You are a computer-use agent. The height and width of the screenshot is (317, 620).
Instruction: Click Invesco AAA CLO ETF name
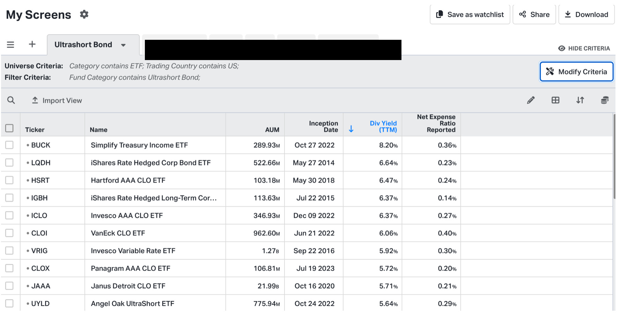[x=127, y=215]
